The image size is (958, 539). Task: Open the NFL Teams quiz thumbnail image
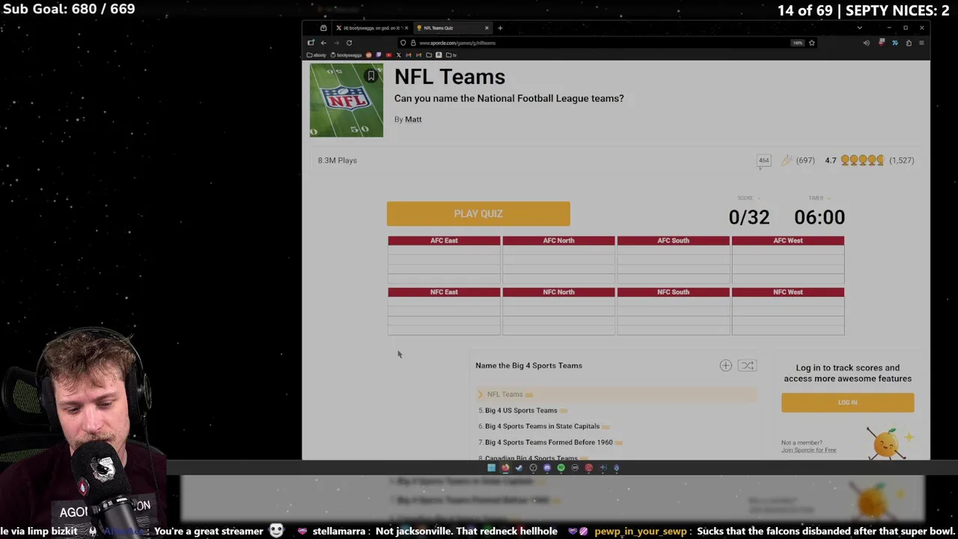tap(347, 100)
